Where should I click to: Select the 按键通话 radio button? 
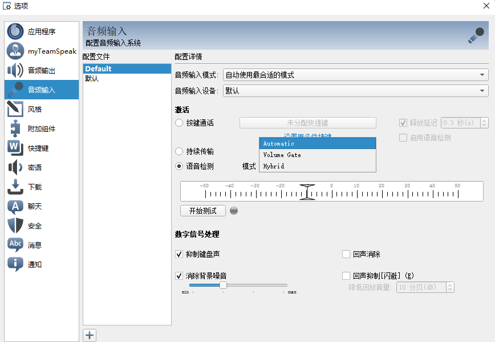tap(180, 123)
